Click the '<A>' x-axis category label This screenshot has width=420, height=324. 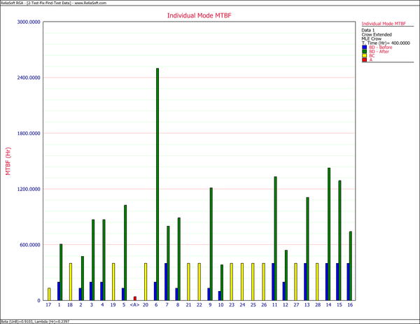click(x=134, y=306)
